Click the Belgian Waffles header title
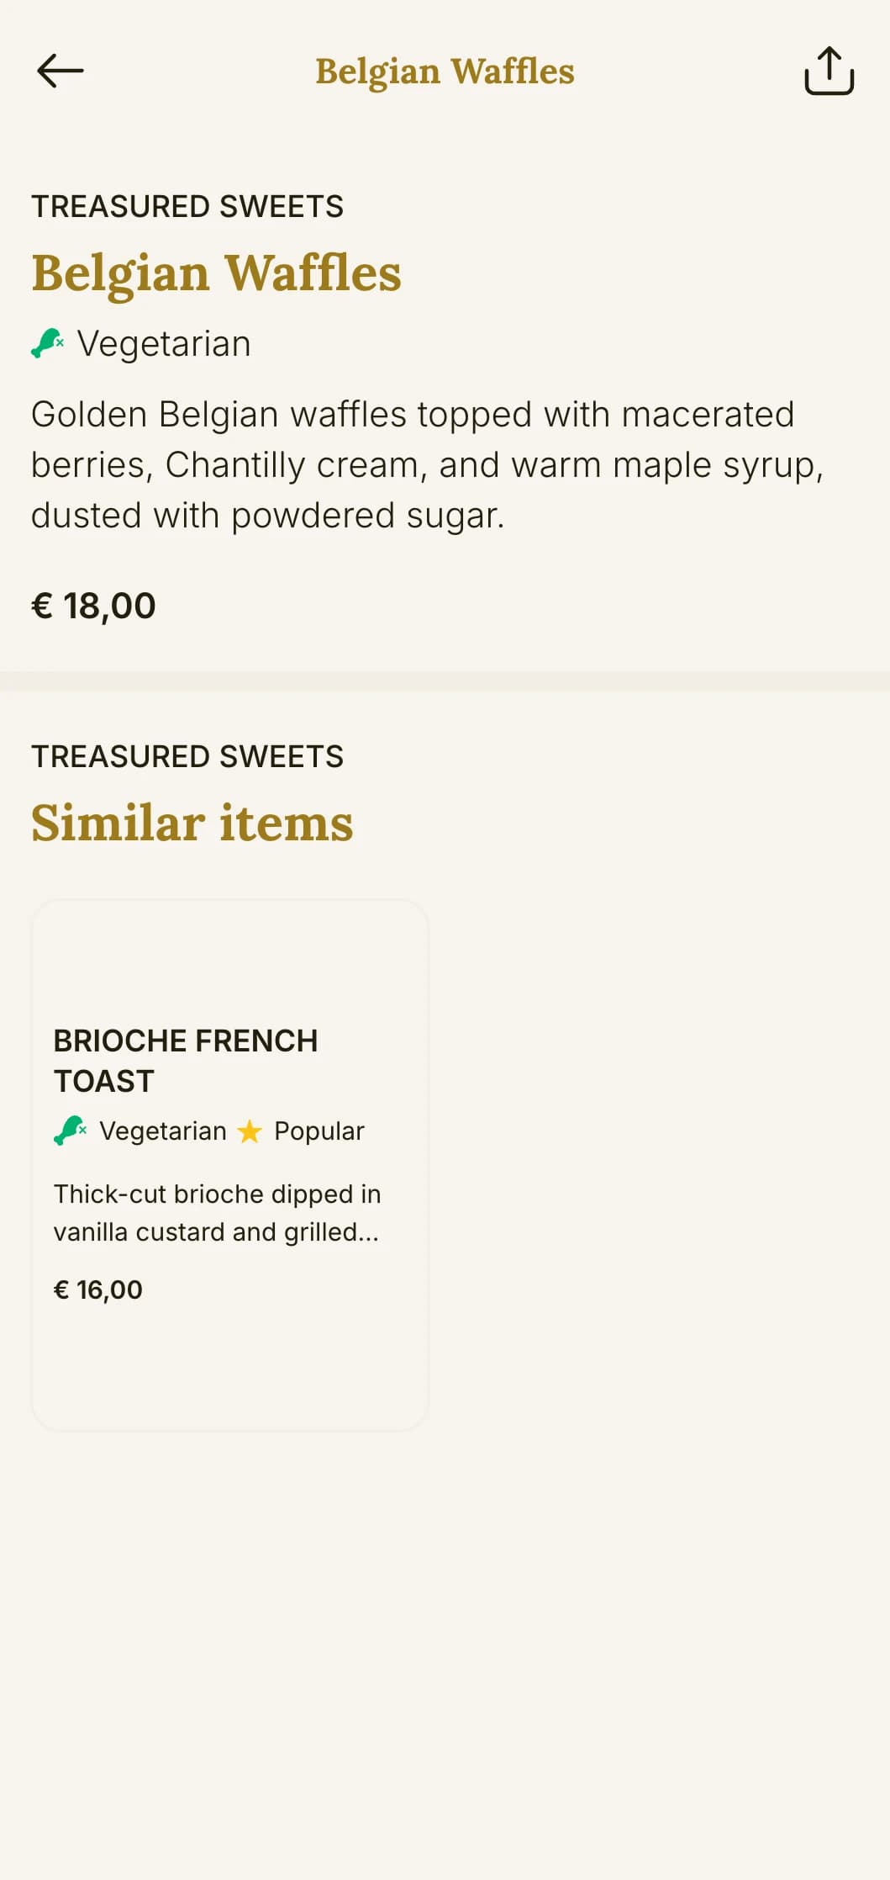890x1880 pixels. coord(445,71)
